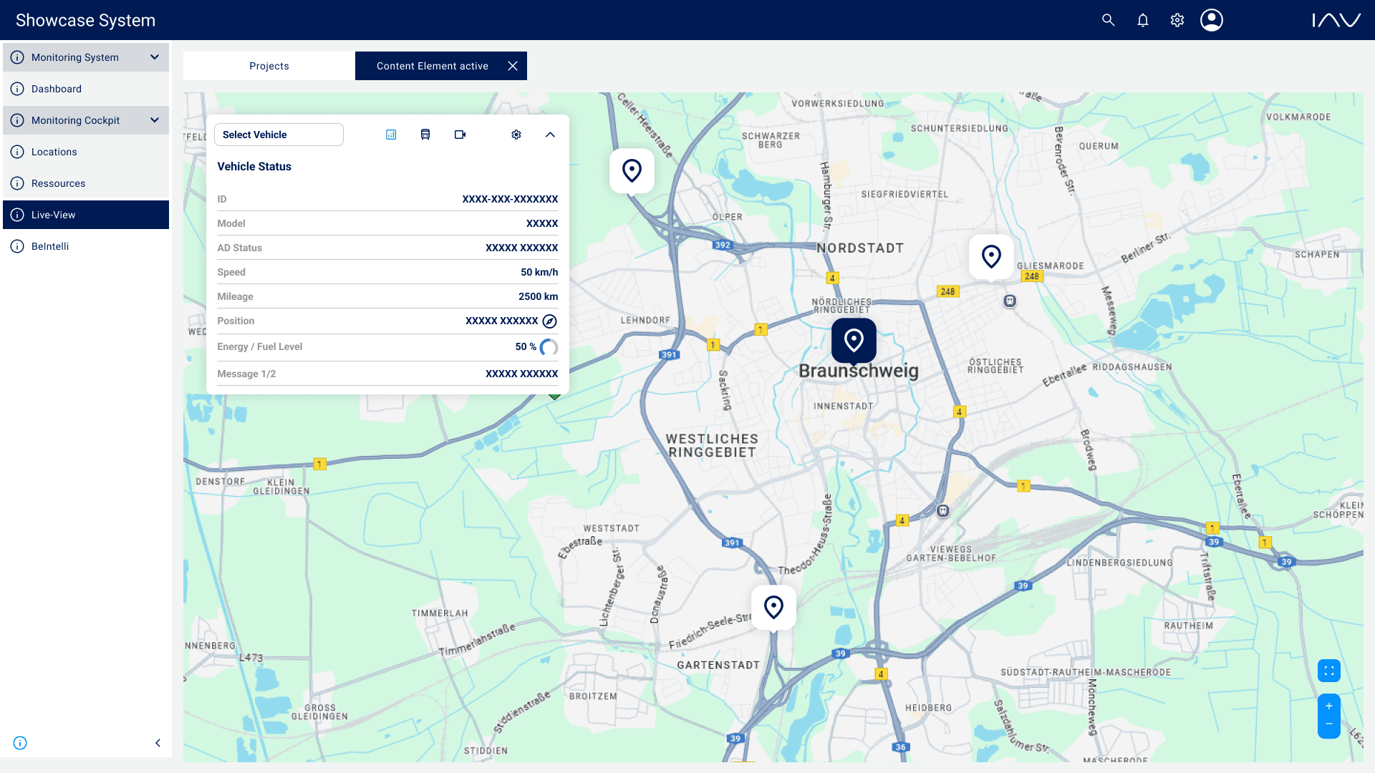The height and width of the screenshot is (773, 1375).
Task: Click the Braunschweig city label
Action: pyautogui.click(x=859, y=371)
